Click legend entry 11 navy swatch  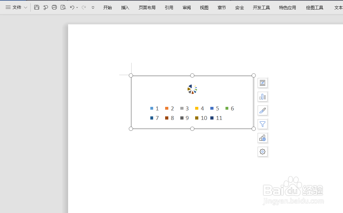212,118
